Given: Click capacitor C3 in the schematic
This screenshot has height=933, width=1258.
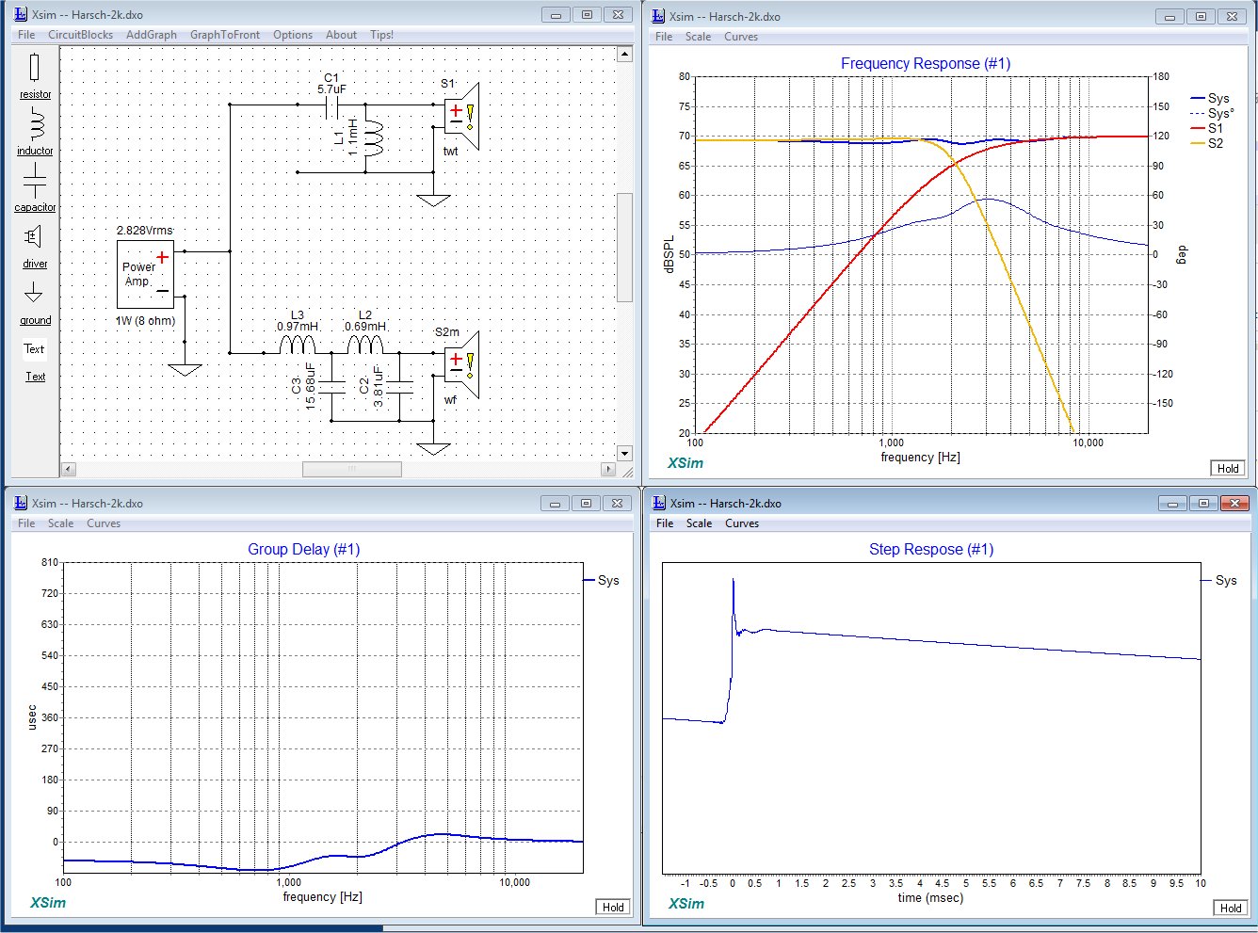Looking at the screenshot, I should (331, 385).
